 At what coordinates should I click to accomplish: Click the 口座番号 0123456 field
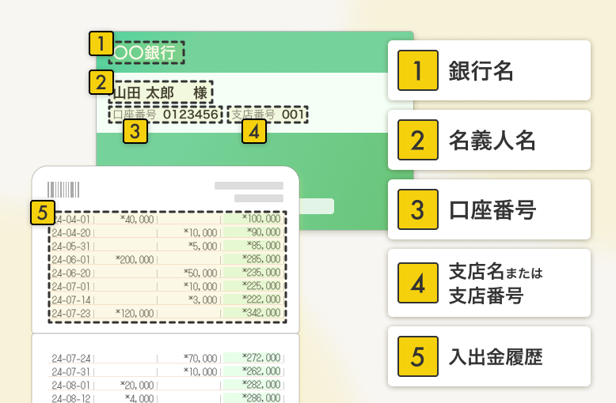coord(165,115)
